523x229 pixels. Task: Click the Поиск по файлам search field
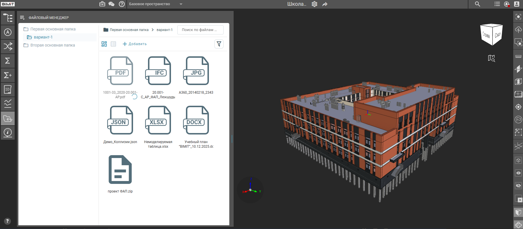click(200, 30)
